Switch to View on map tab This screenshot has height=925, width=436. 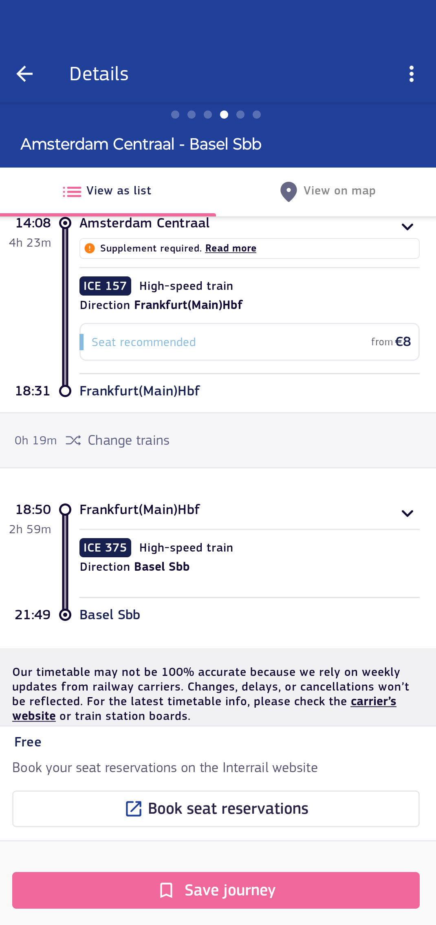click(x=327, y=191)
